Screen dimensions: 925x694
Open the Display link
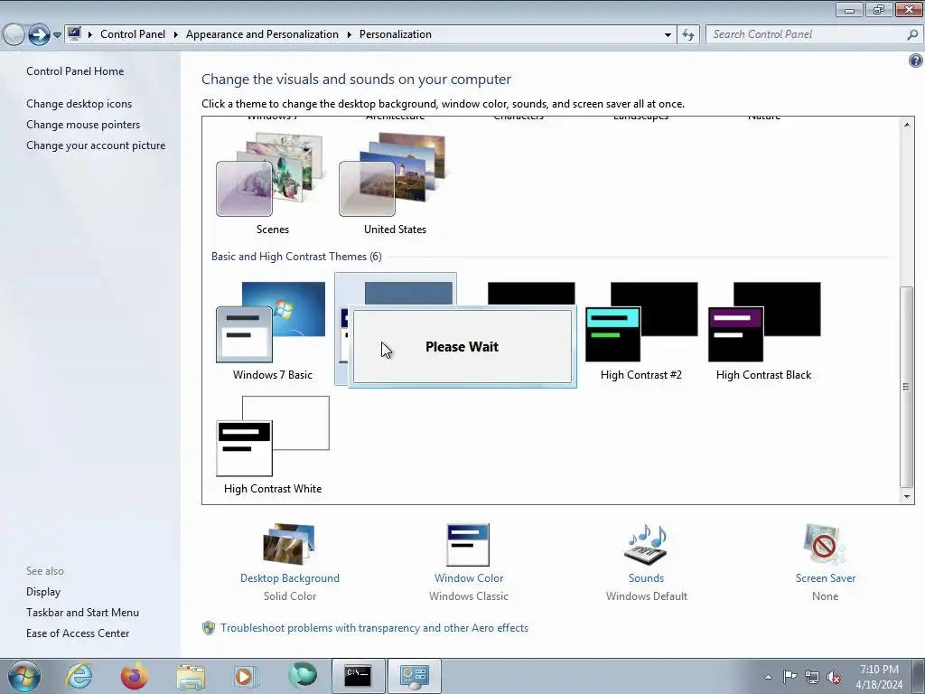[x=43, y=592]
